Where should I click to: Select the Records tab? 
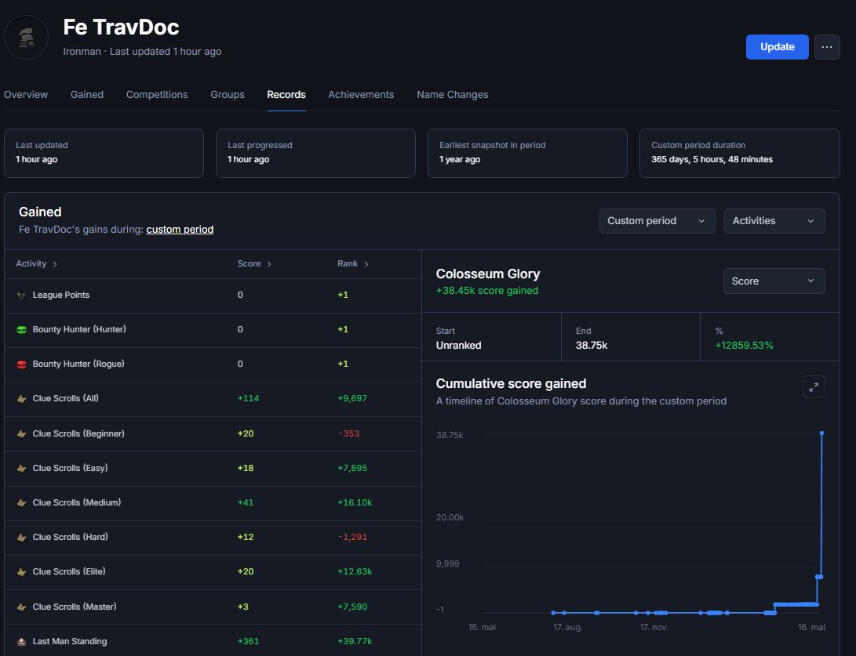click(x=286, y=94)
